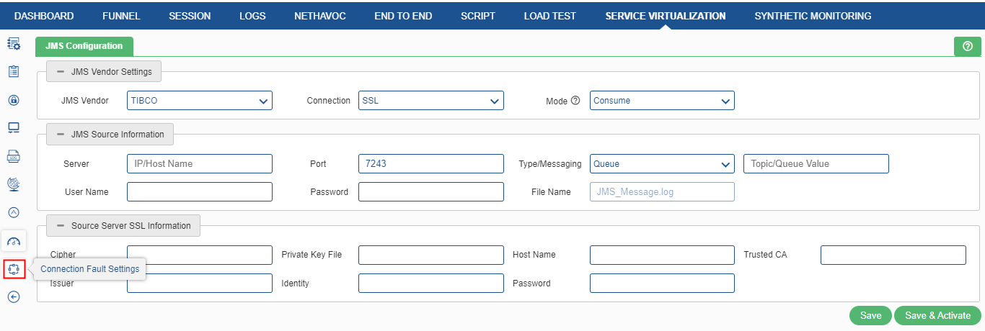This screenshot has height=331, width=985.
Task: Open the Connection SSL dropdown
Action: point(431,101)
